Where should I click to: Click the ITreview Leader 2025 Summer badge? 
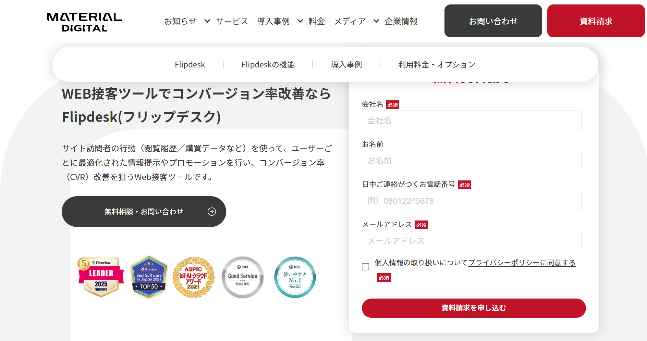[x=101, y=277]
